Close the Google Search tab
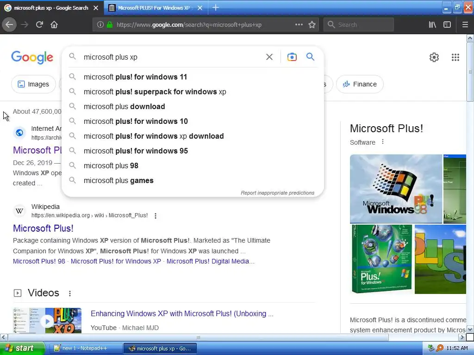Image resolution: width=474 pixels, height=355 pixels. coord(96,8)
